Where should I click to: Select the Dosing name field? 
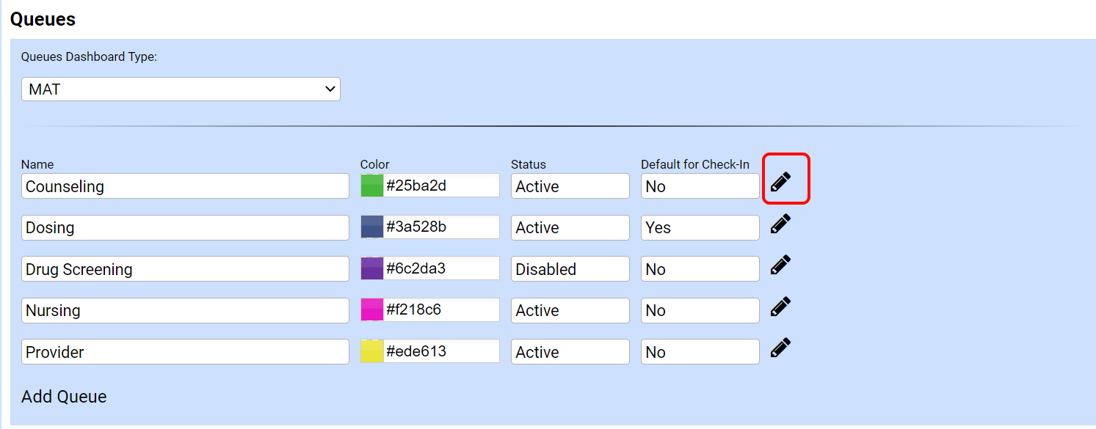coord(184,227)
